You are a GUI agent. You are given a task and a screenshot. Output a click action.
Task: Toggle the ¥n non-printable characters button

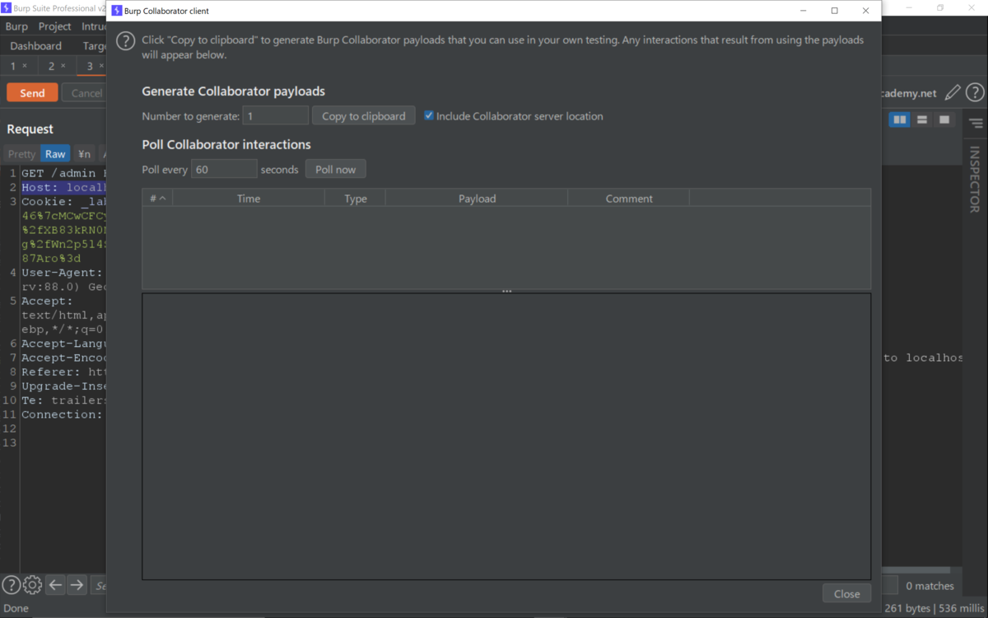click(x=84, y=154)
